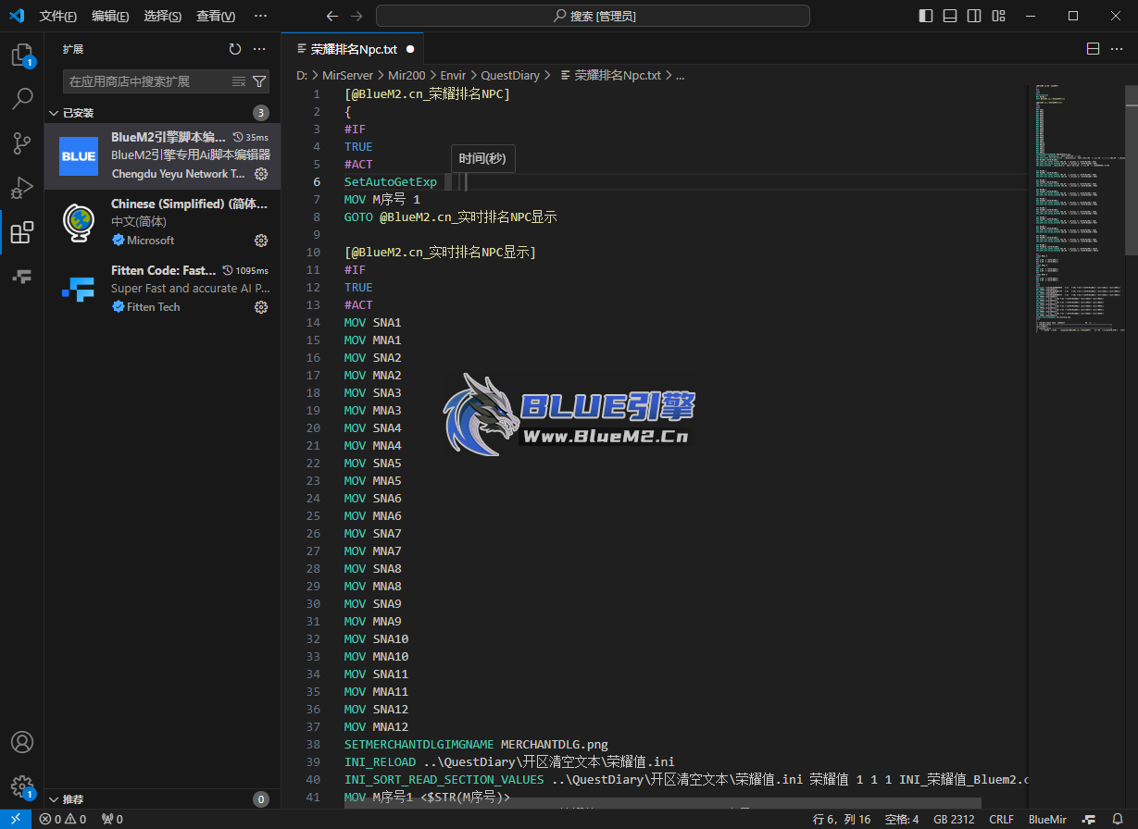This screenshot has height=829, width=1138.
Task: Open the Run and Debug view
Action: point(22,188)
